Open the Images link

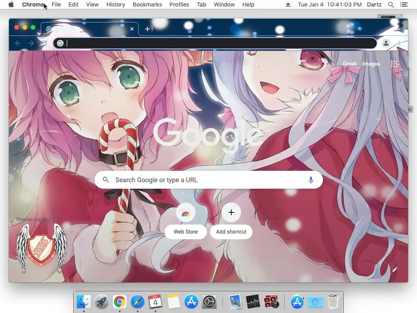point(371,64)
